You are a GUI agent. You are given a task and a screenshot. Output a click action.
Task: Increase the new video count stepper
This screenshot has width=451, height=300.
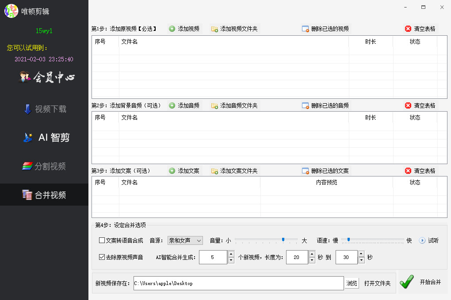(x=231, y=254)
